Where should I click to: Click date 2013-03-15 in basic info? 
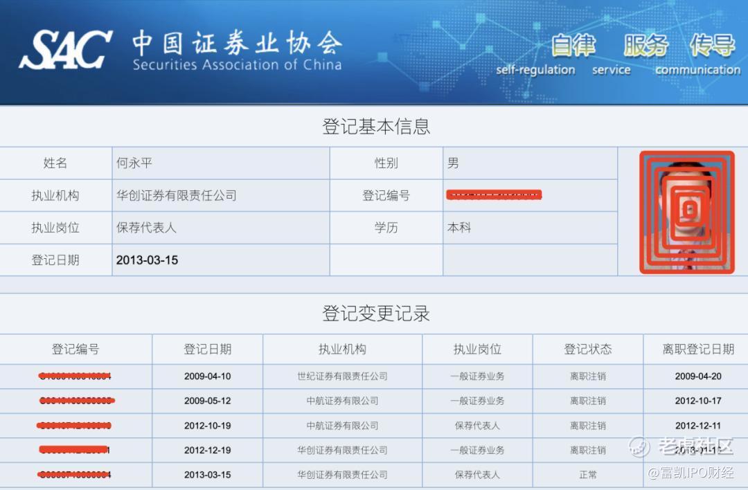(147, 260)
